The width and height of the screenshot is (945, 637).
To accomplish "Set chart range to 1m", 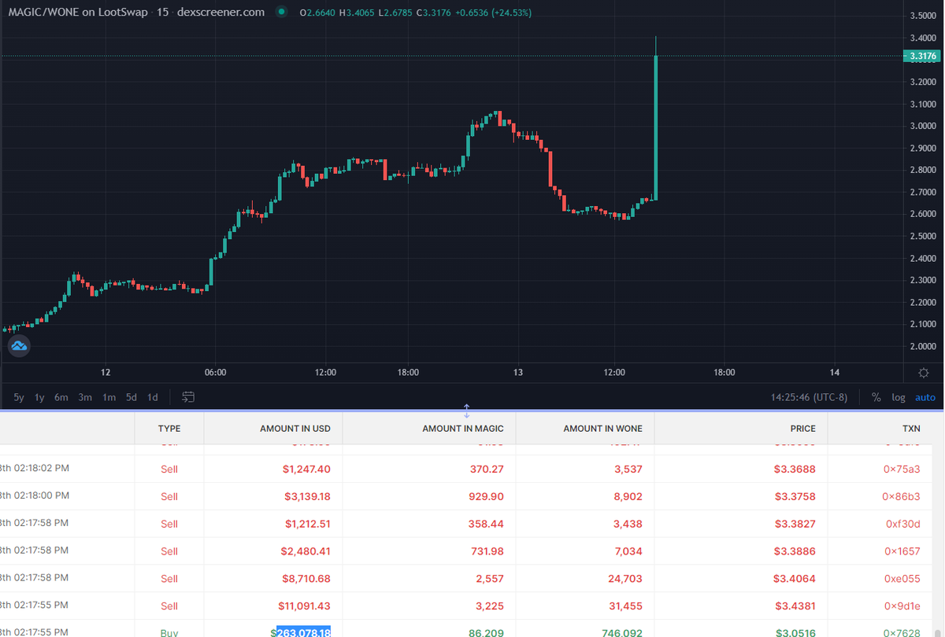I will 109,397.
